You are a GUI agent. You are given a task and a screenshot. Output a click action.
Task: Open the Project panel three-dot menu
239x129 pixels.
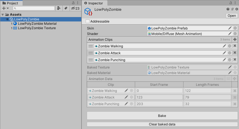[x=78, y=3]
